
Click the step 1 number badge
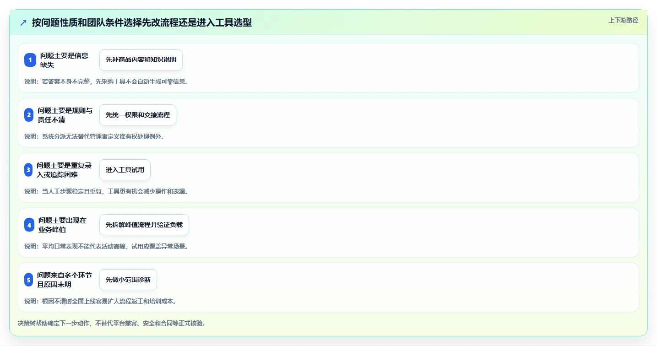[x=30, y=60]
